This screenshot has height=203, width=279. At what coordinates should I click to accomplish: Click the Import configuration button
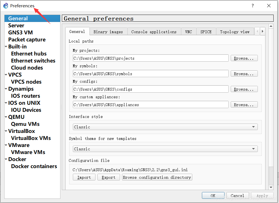[84, 177]
